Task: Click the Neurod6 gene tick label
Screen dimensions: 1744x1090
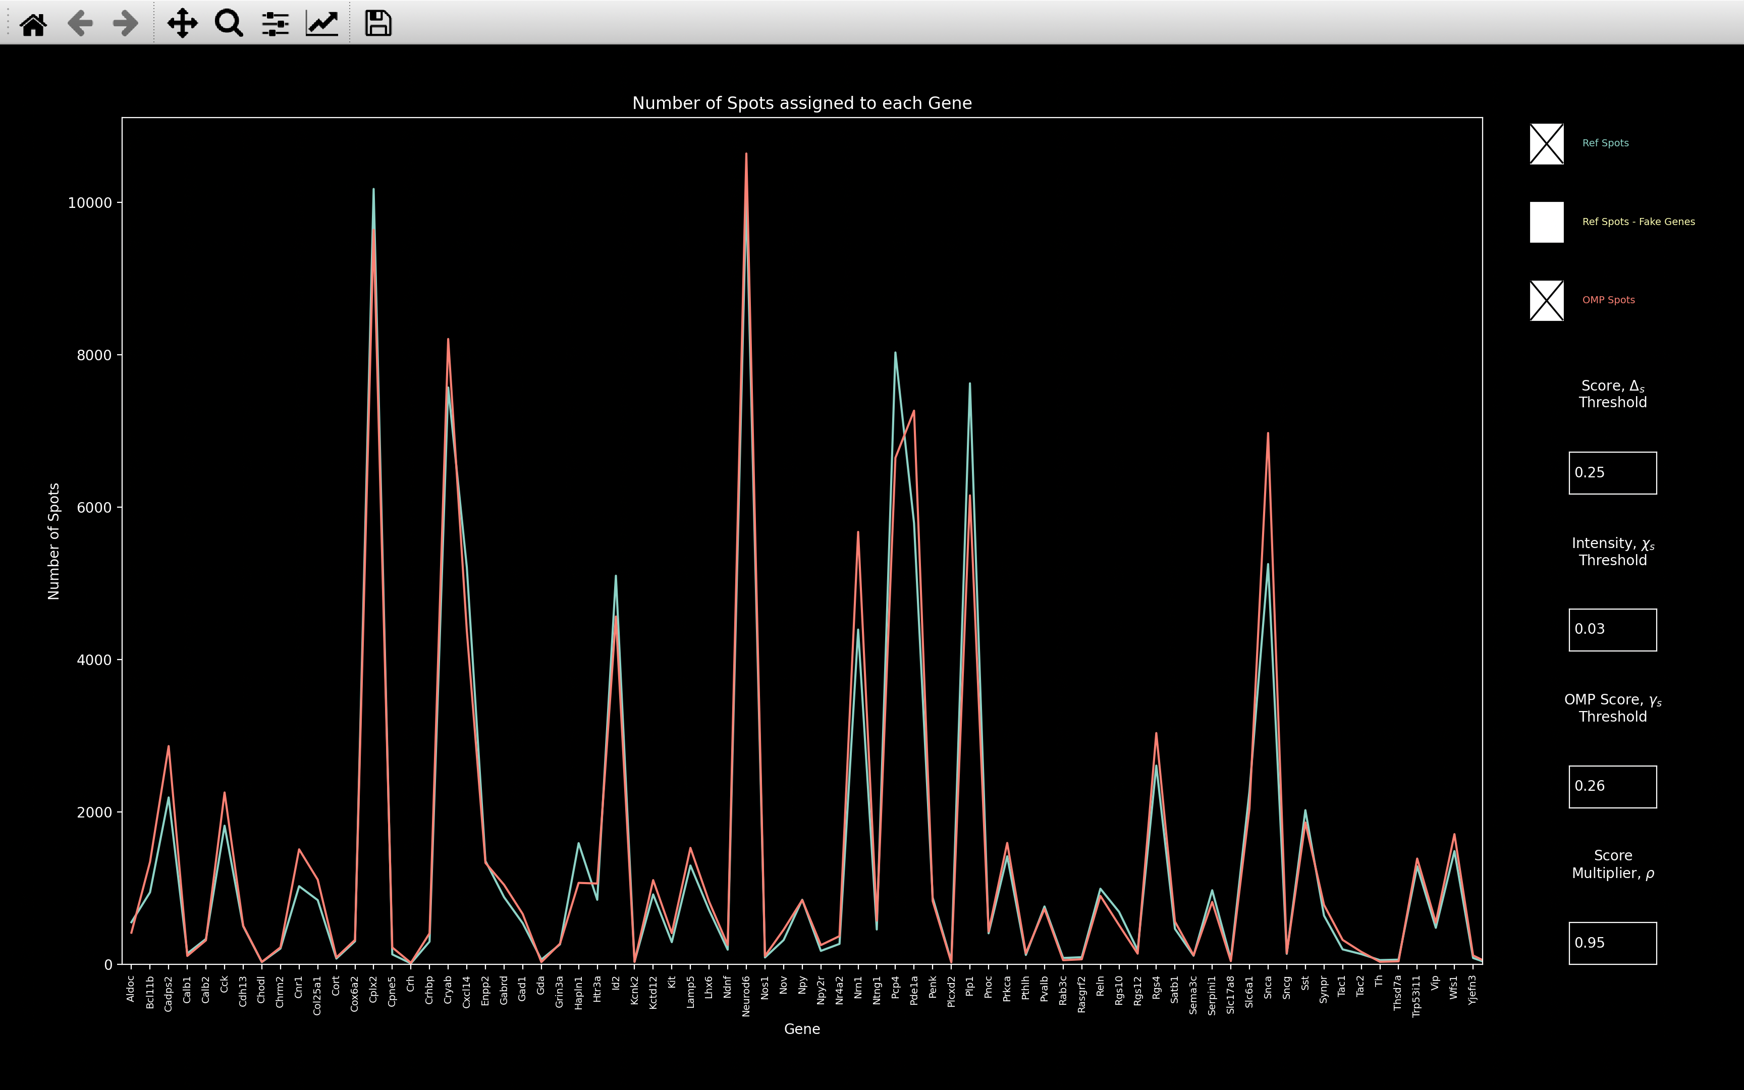Action: click(x=746, y=996)
